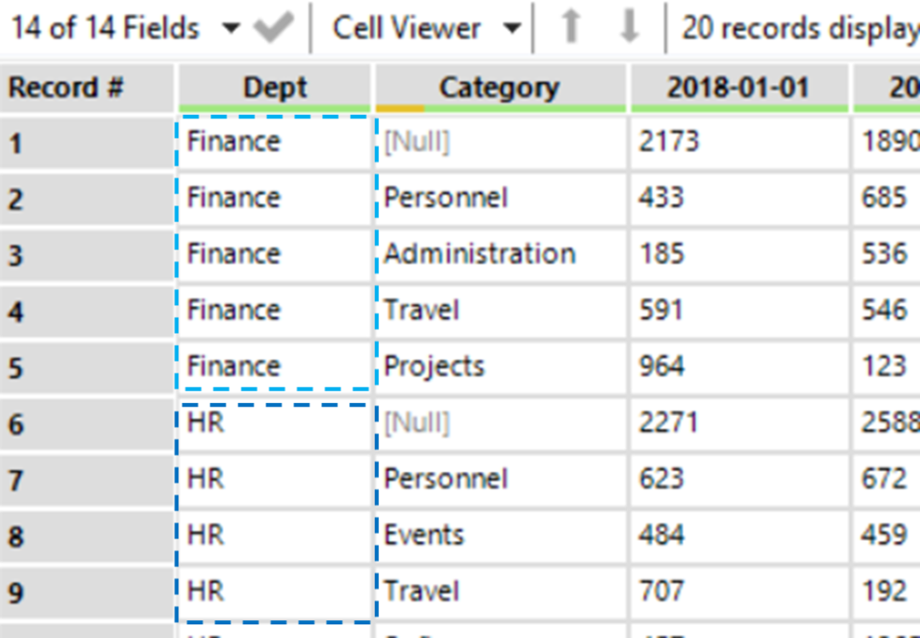
Task: Select record row number 6
Action: click(87, 423)
